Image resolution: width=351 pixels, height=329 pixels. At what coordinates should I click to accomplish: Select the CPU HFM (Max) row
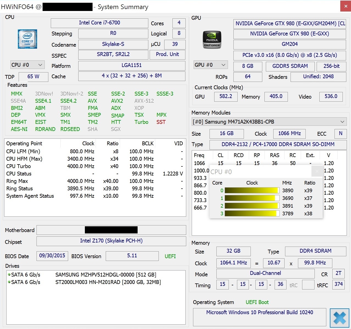pos(95,159)
